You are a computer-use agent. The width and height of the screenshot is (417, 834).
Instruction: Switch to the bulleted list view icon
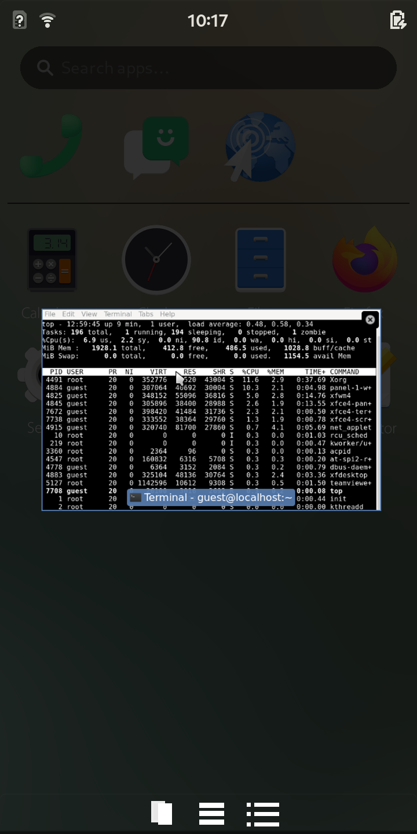pyautogui.click(x=263, y=814)
